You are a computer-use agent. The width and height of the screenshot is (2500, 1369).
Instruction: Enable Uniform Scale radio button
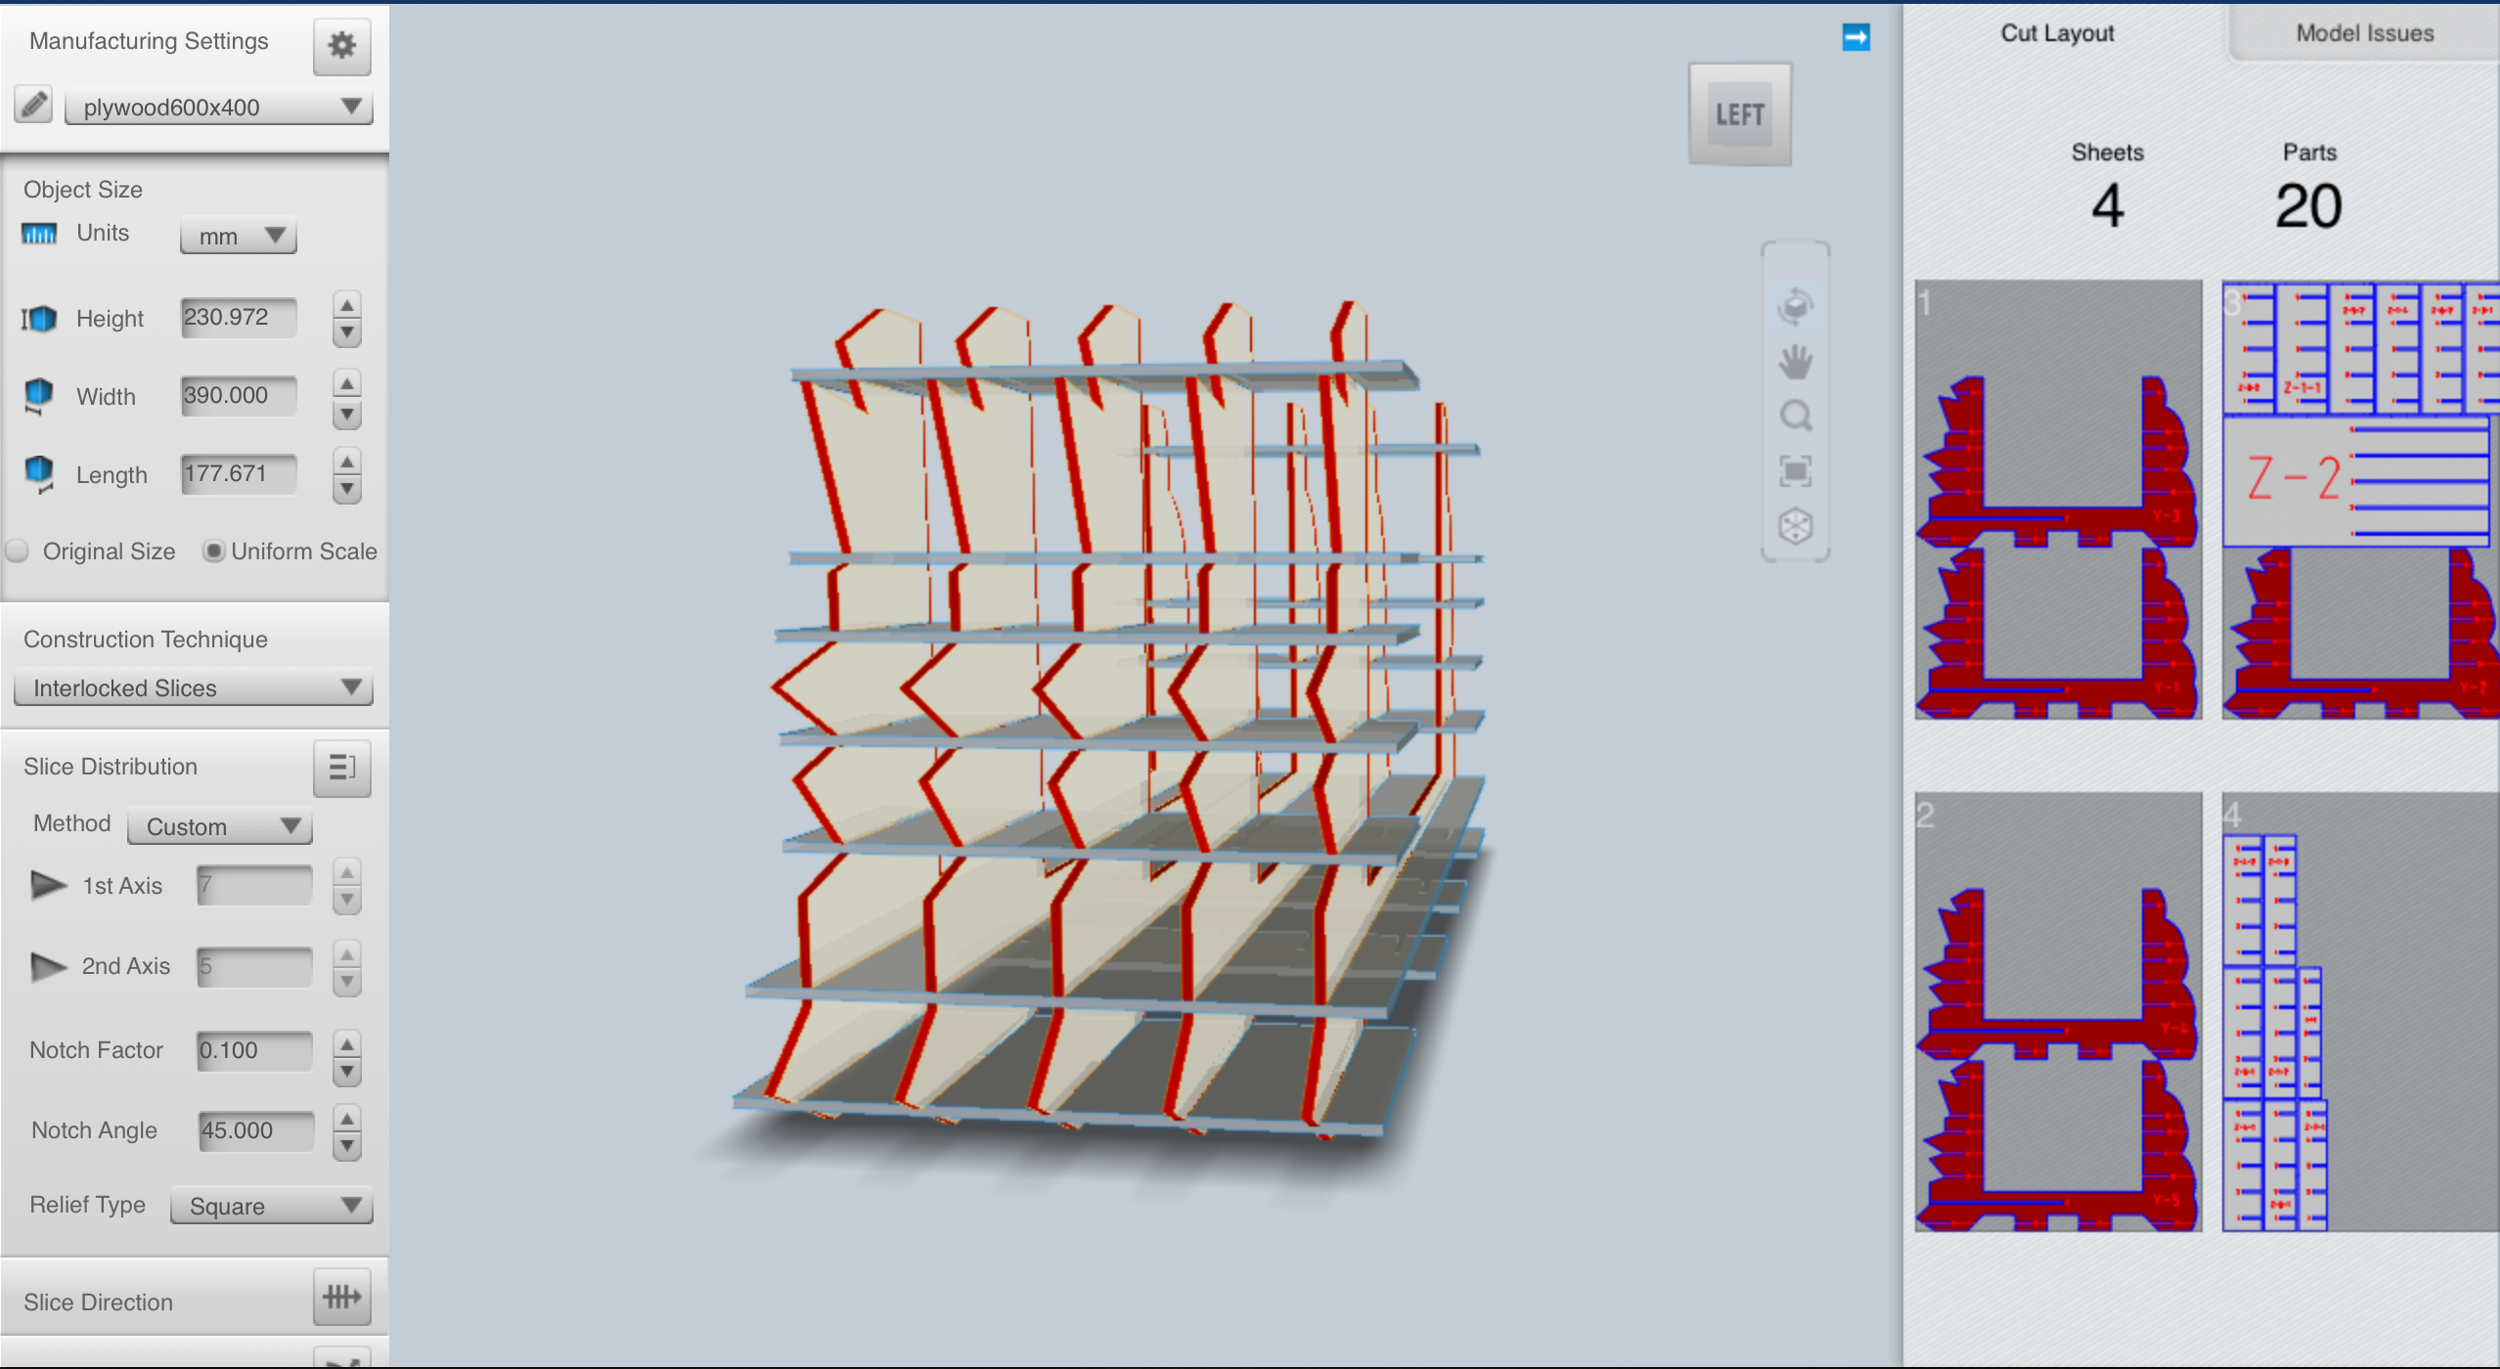click(x=212, y=550)
